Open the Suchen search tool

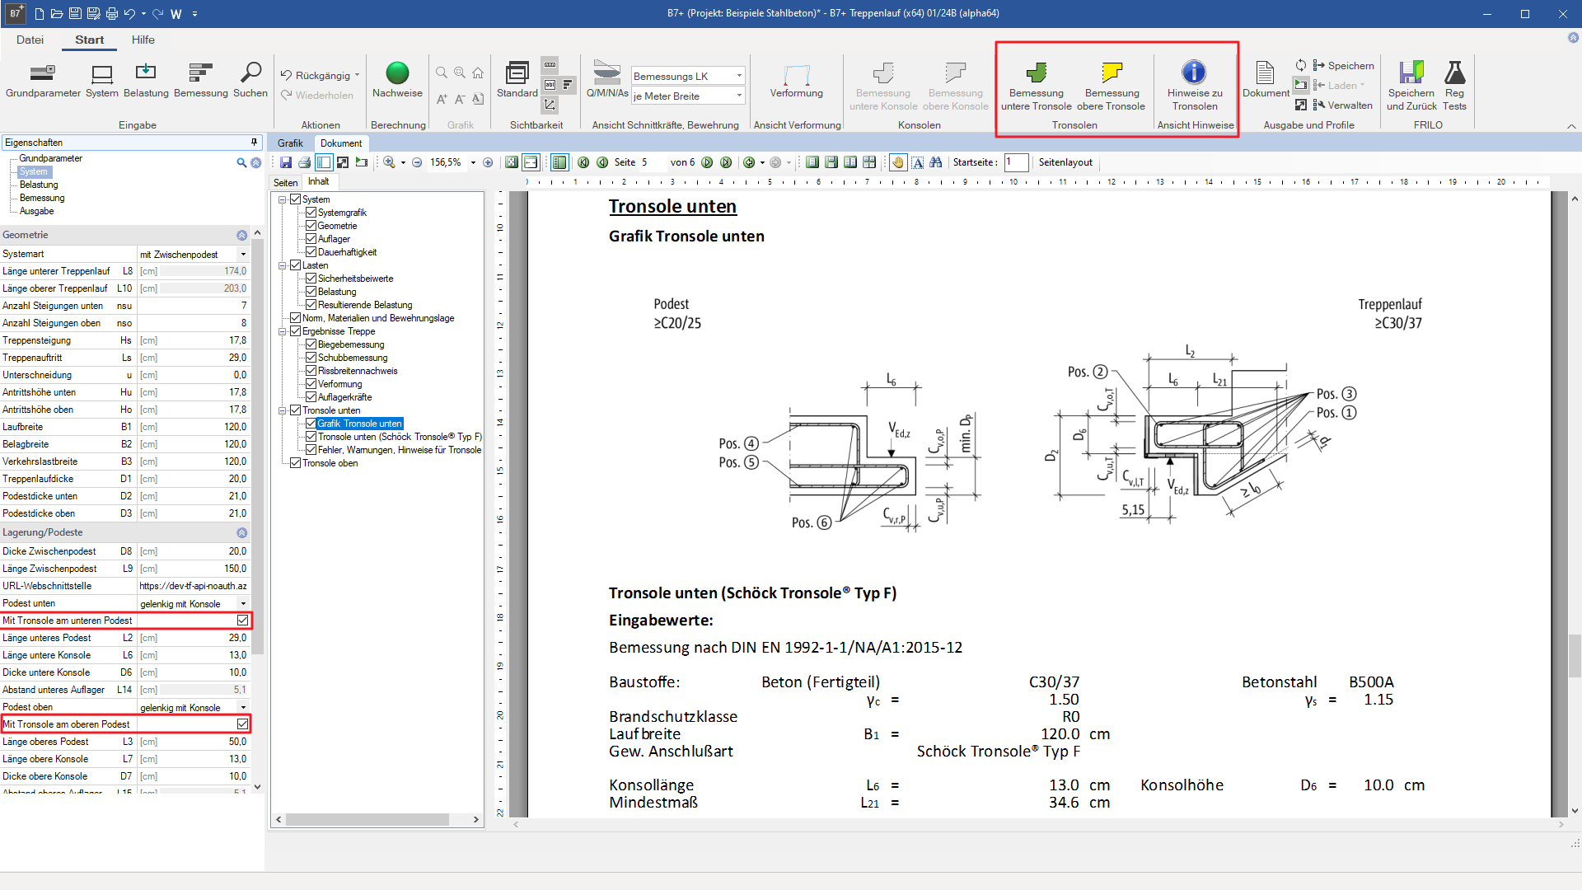pos(250,80)
